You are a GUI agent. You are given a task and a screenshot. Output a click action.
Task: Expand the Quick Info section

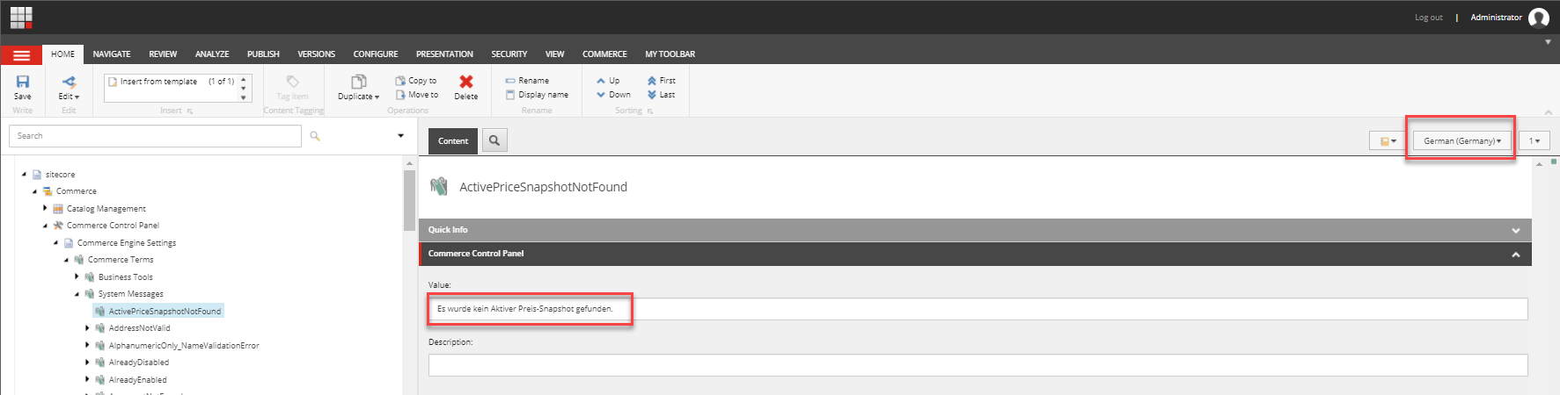click(x=975, y=230)
